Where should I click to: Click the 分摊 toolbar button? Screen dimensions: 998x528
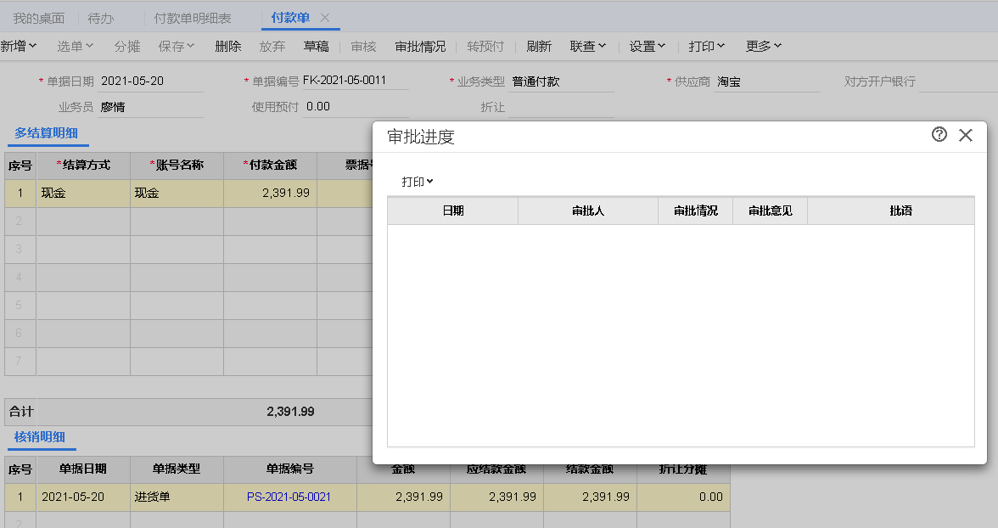point(127,46)
